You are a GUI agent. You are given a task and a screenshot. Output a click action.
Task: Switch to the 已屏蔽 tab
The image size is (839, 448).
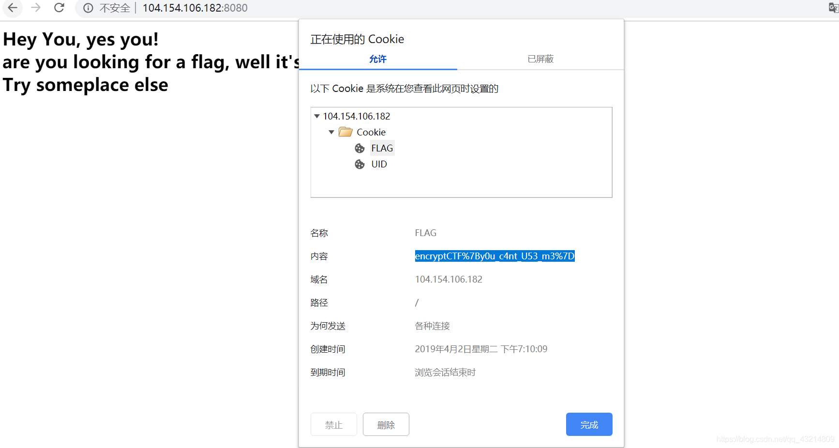540,59
